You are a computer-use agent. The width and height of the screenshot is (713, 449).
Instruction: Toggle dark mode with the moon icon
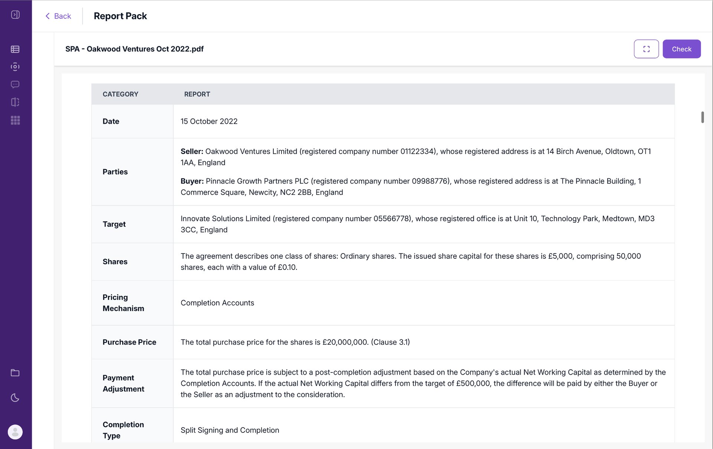(x=15, y=398)
